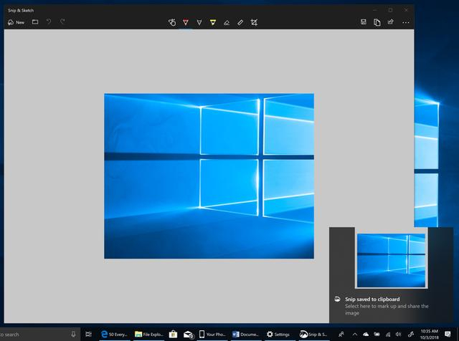This screenshot has height=341, width=459.
Task: Open the See more options menu
Action: [x=404, y=22]
